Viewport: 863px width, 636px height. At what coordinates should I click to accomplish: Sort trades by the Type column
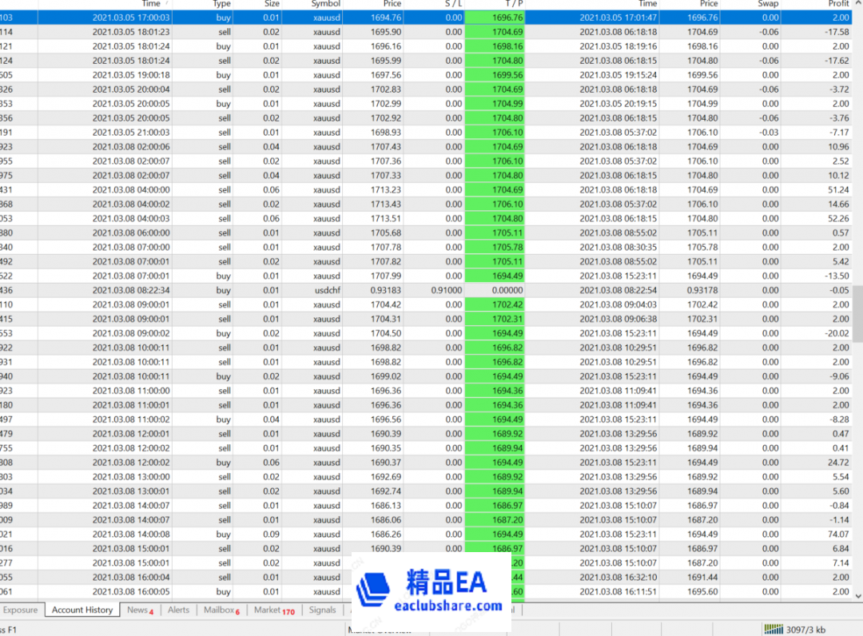pos(221,3)
